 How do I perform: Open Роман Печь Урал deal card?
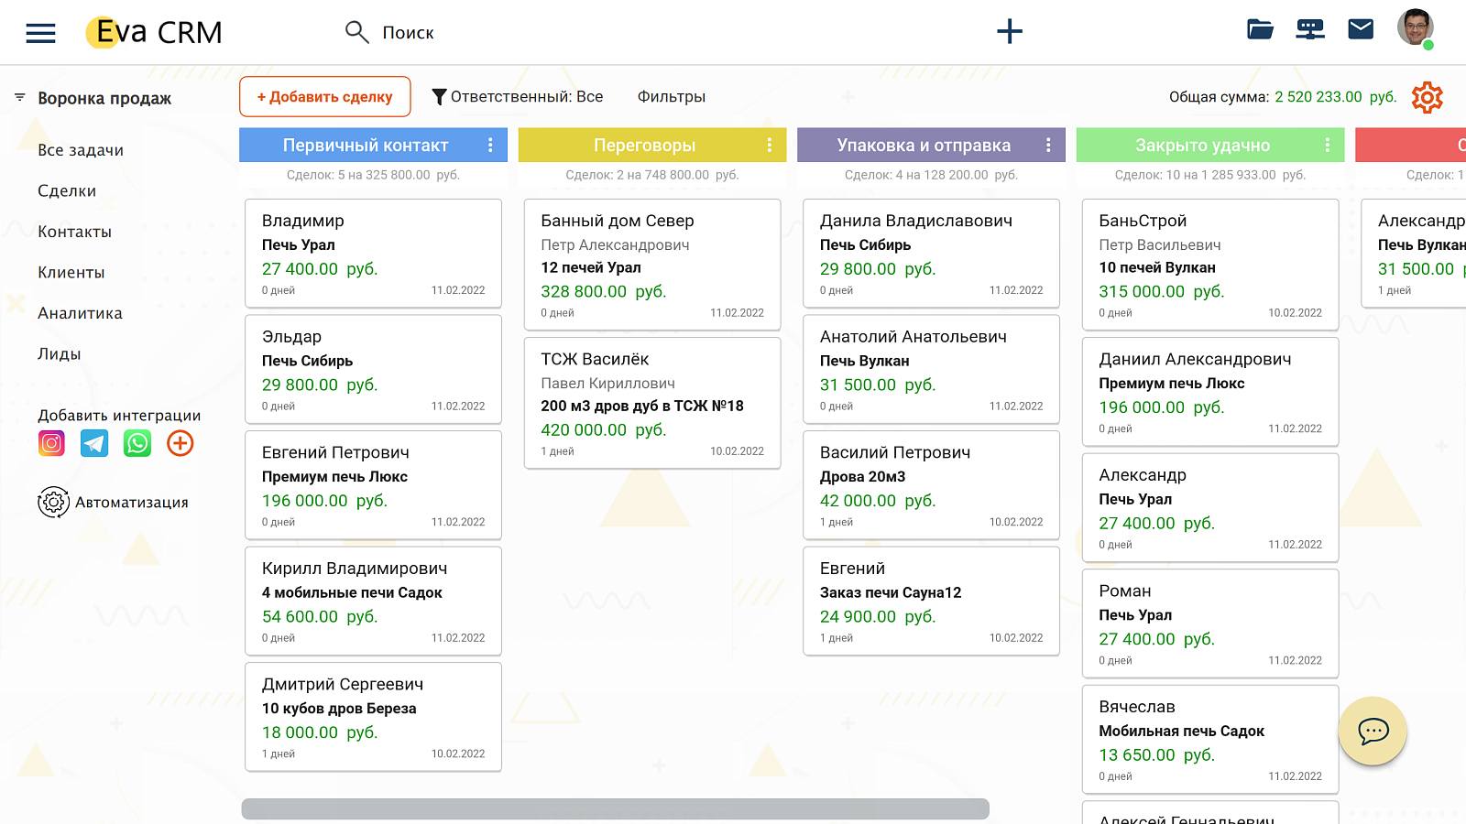[1210, 623]
